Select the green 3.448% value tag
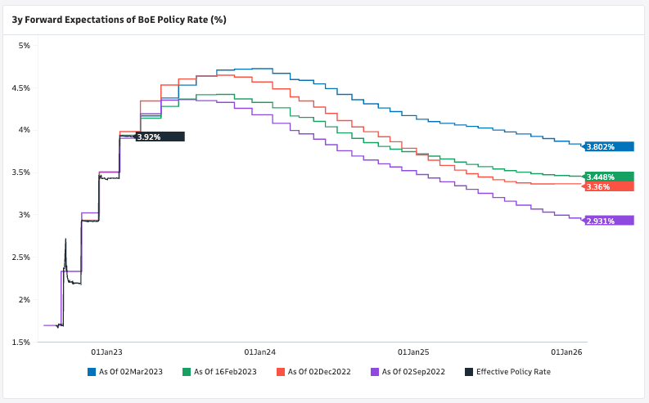Screen dimensions: 649x403 pyautogui.click(x=609, y=177)
